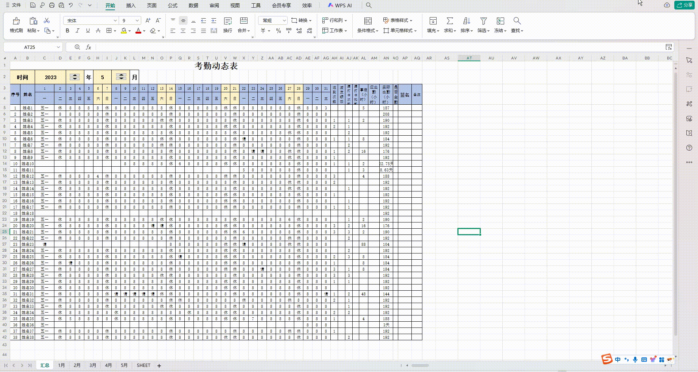Toggle italic formatting
This screenshot has width=698, height=372.
point(77,31)
